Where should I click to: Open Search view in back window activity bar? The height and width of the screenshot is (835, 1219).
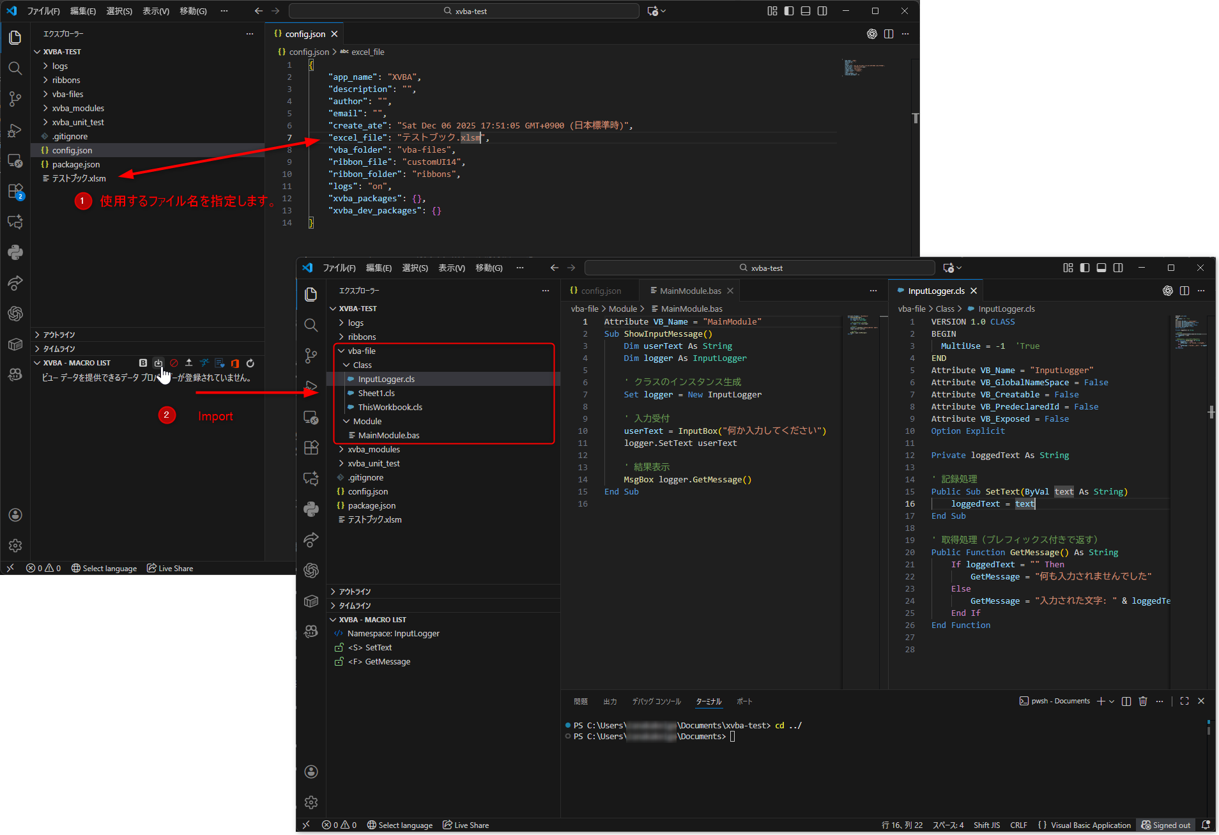(15, 68)
